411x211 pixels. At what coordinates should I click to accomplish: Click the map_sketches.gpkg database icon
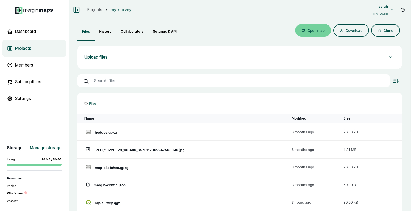point(88,167)
